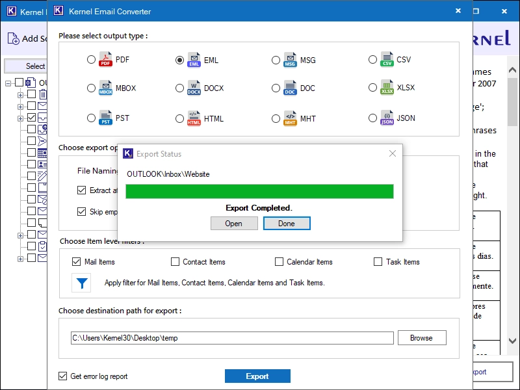Click the green export progress bar
The width and height of the screenshot is (520, 390).
tap(259, 191)
